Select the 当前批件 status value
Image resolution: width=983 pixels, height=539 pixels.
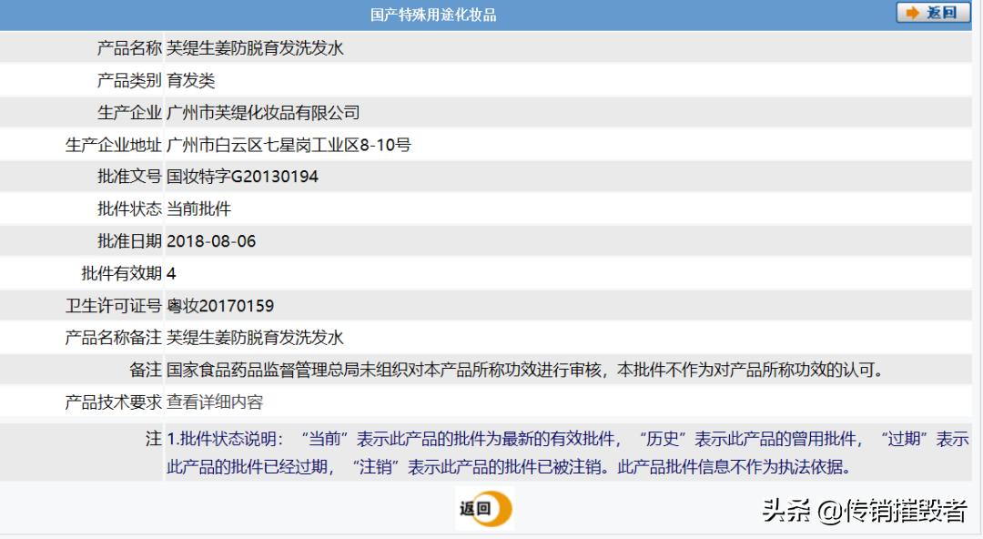pos(198,208)
